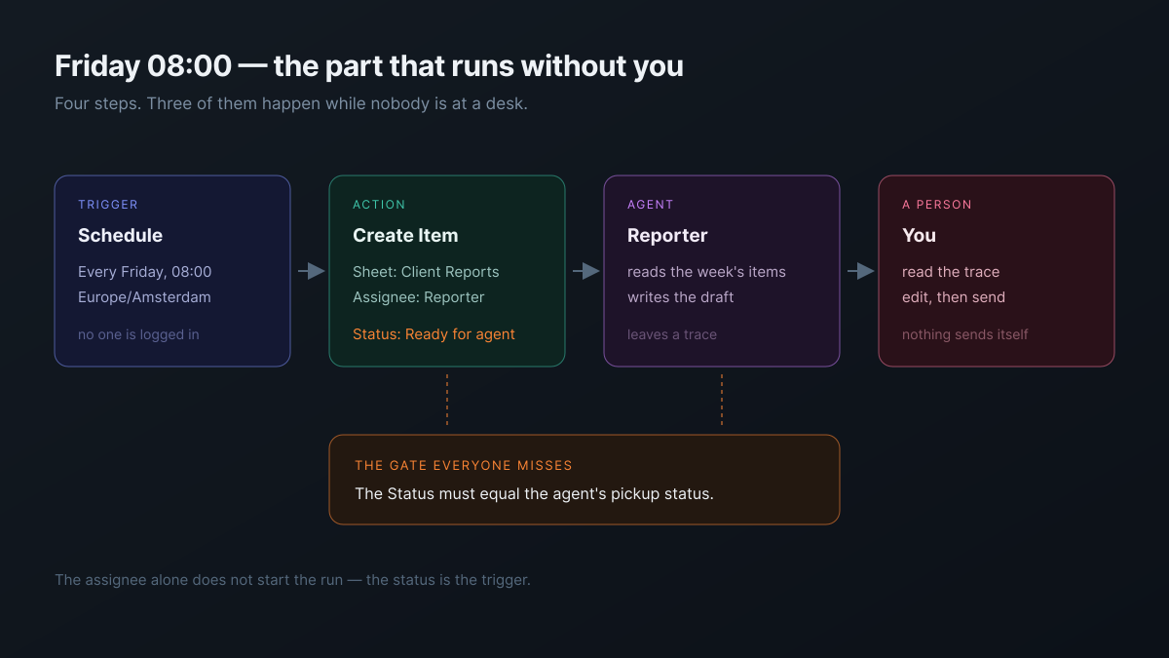Click the heading 'Friday 08:00 — the part that runs without you'
The width and height of the screenshot is (1169, 658).
369,66
